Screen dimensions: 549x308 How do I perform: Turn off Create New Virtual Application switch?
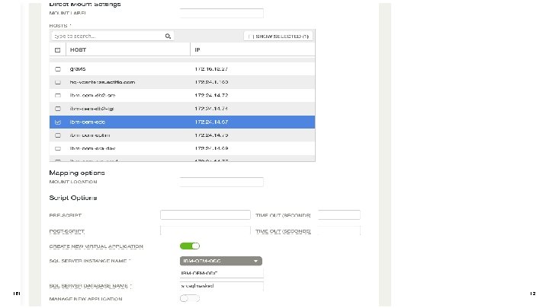pyautogui.click(x=190, y=246)
